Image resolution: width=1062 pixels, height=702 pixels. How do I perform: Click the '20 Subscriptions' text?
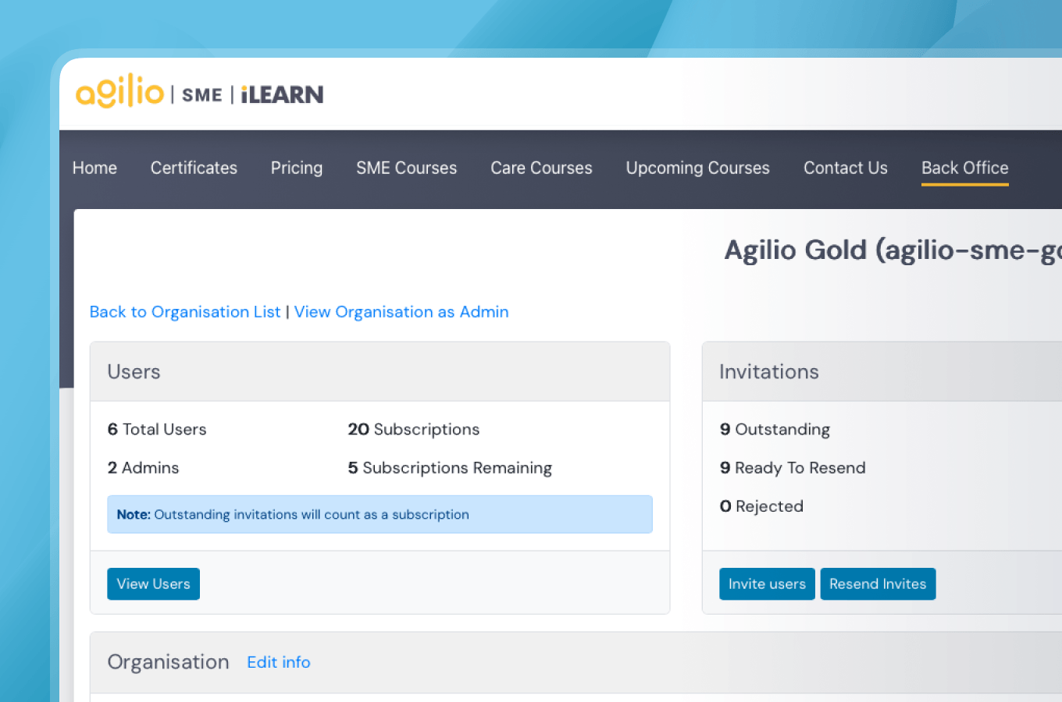tap(414, 429)
